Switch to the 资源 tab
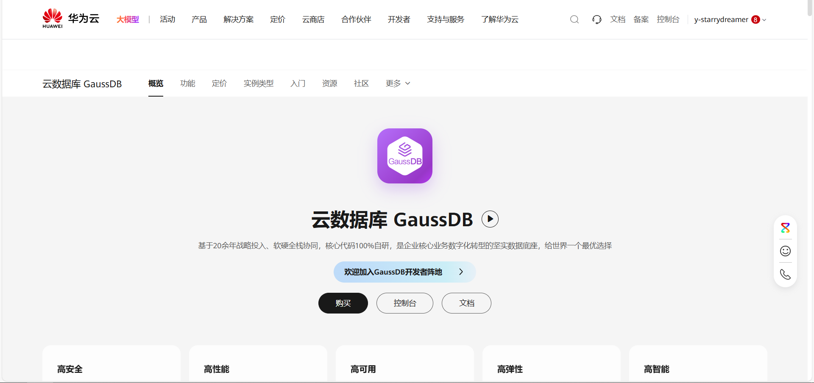 pyautogui.click(x=330, y=83)
